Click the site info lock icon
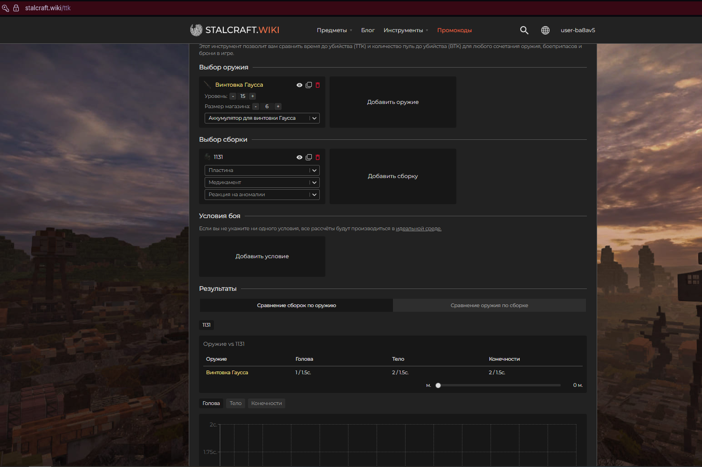 tap(16, 8)
